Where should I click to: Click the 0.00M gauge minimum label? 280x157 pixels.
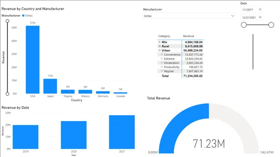tap(153, 152)
